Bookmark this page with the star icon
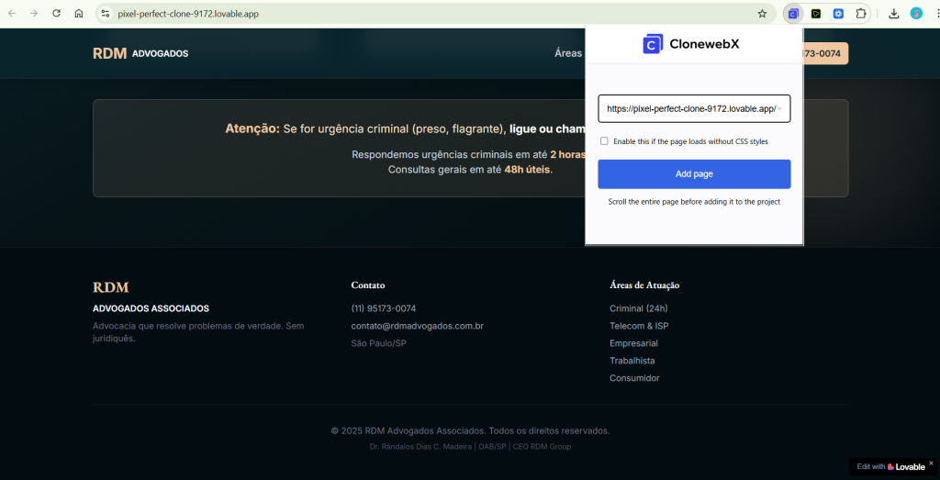Image resolution: width=940 pixels, height=480 pixels. pos(762,13)
